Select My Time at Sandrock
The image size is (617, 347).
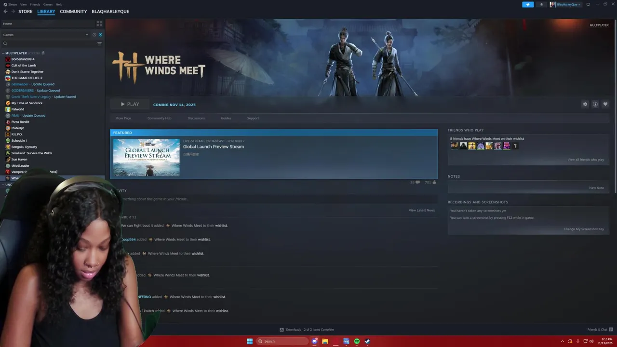coord(27,103)
